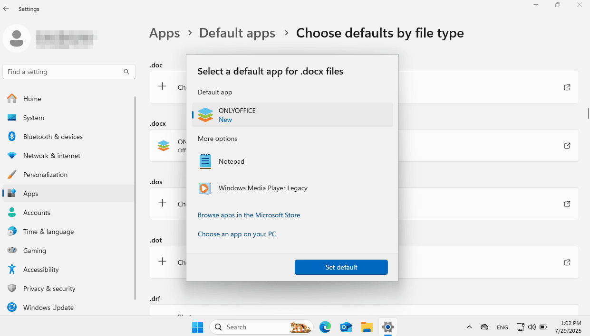Select ONLYOFFICE as the default app
The height and width of the screenshot is (336, 590).
(292, 115)
